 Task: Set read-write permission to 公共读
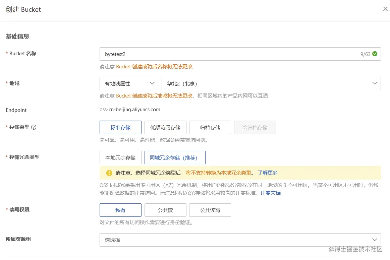pyautogui.click(x=165, y=210)
